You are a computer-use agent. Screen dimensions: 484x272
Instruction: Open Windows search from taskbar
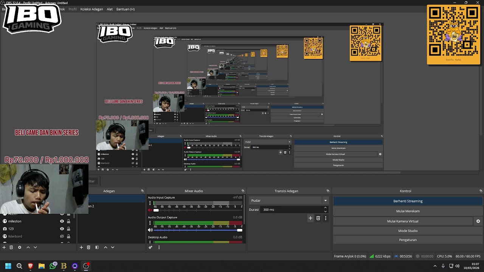(x=19, y=266)
